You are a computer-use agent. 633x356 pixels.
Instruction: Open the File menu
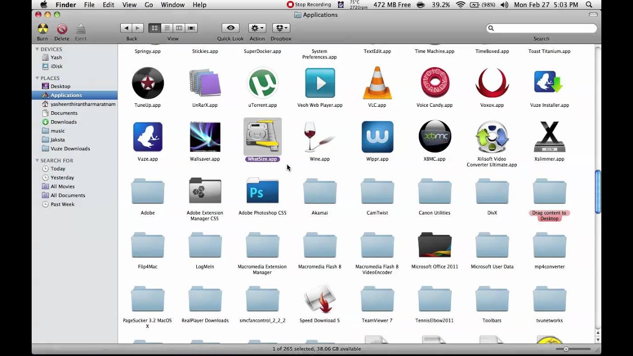point(89,4)
